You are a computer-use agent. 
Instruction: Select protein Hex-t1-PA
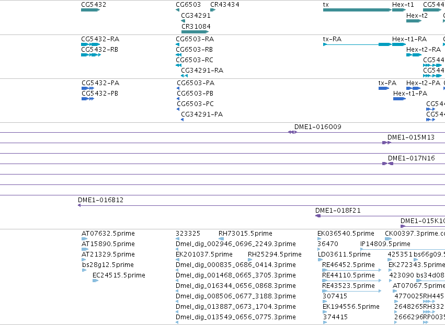tap(400, 99)
